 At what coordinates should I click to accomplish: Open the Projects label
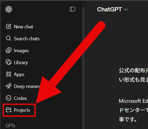coord(22,110)
